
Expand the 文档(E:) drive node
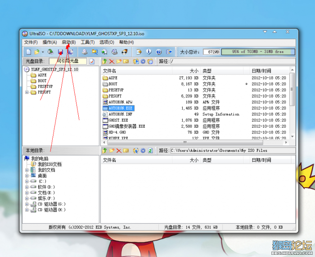pos(27,193)
